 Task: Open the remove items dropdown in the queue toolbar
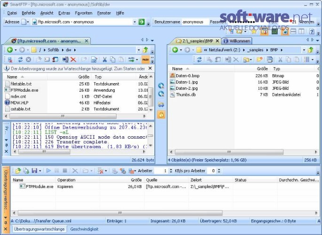(106, 171)
